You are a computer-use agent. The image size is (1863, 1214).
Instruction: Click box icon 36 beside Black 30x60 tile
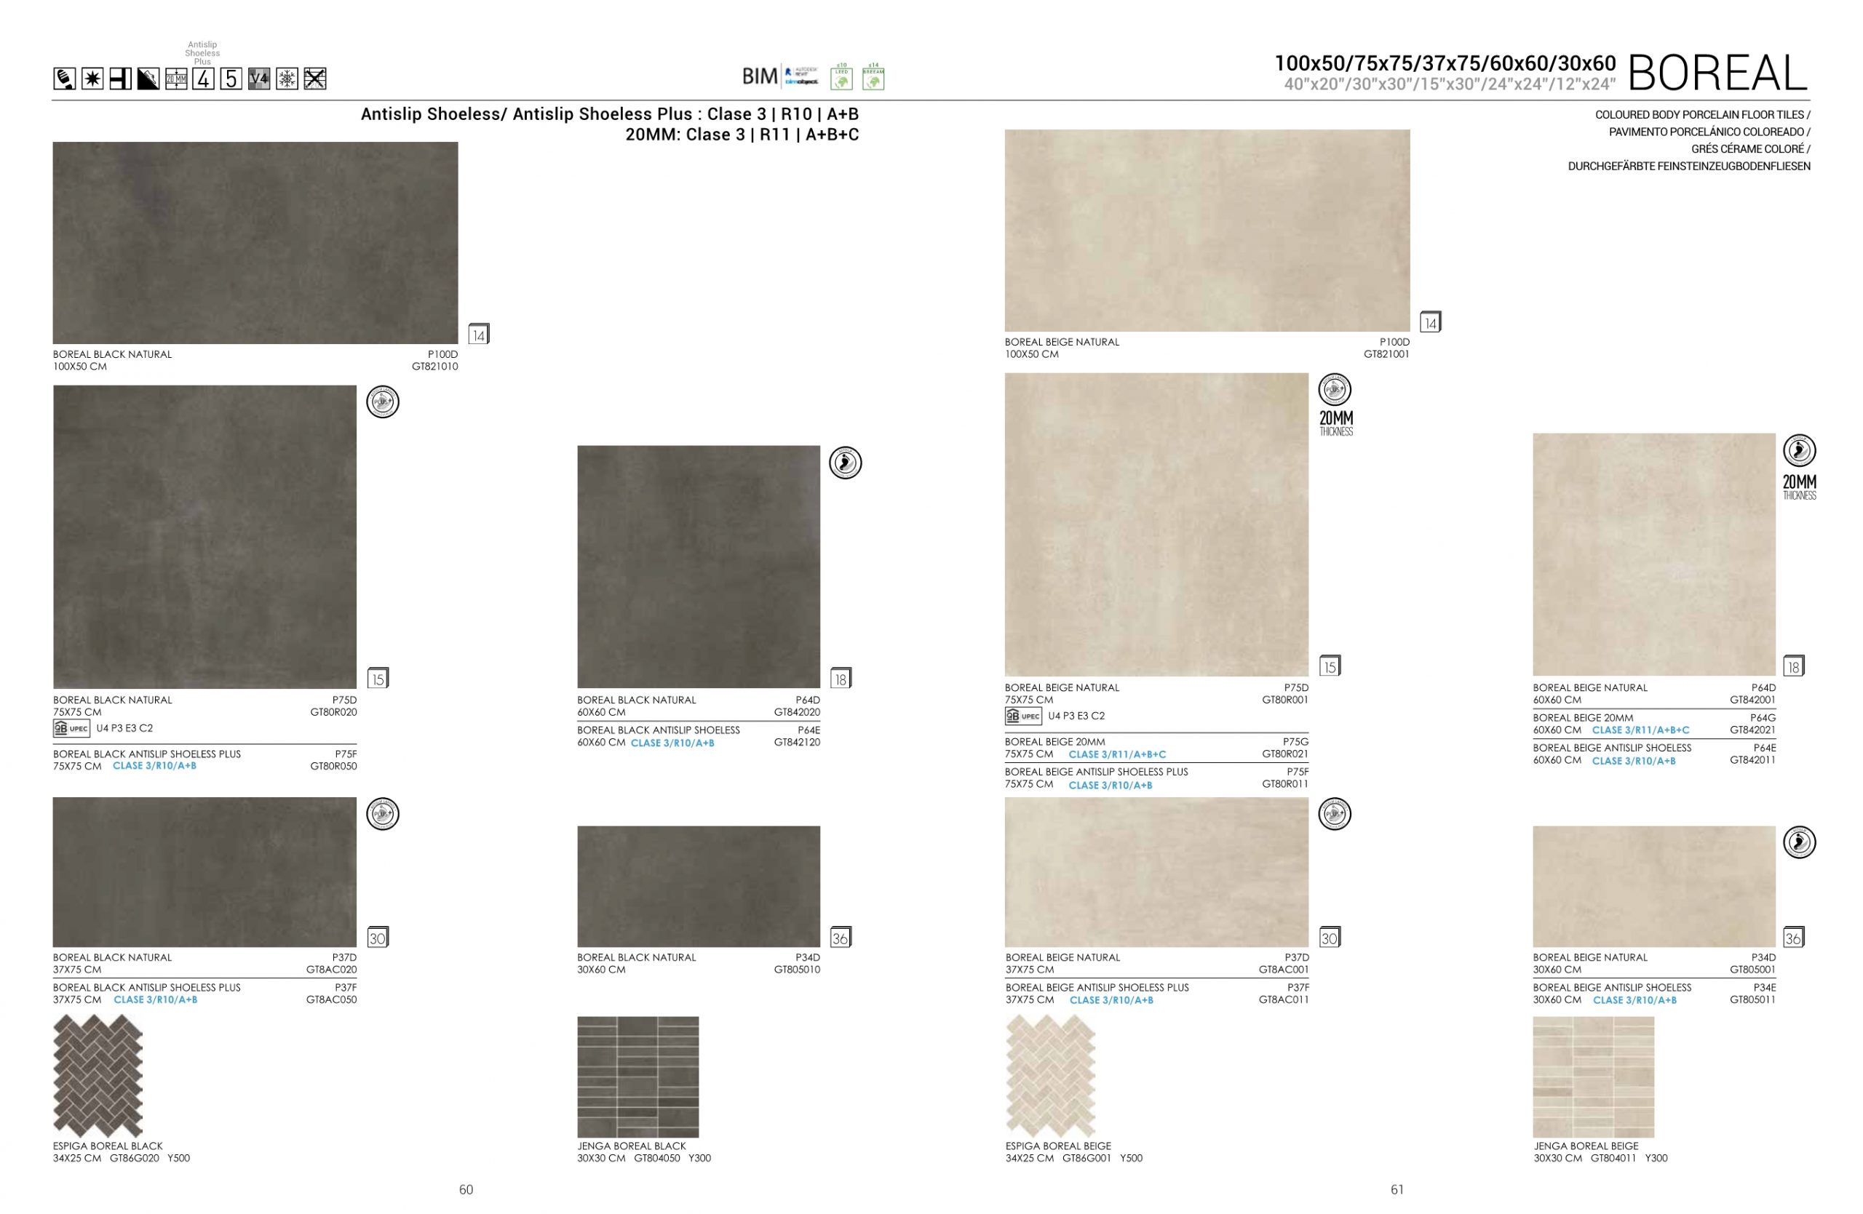click(x=841, y=938)
